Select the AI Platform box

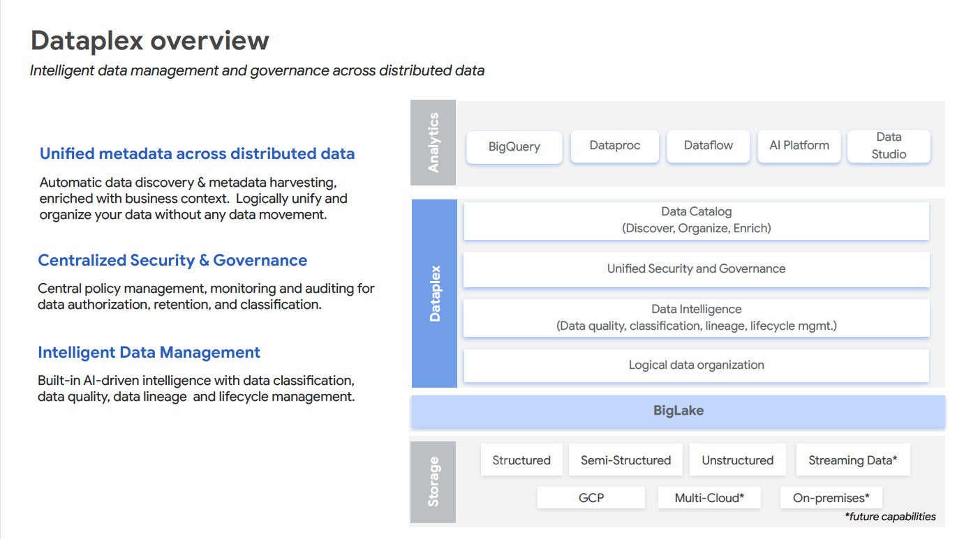point(799,146)
